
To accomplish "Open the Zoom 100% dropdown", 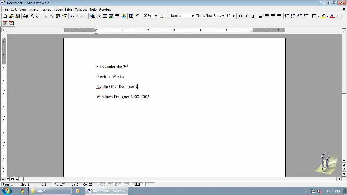I will tap(156, 16).
